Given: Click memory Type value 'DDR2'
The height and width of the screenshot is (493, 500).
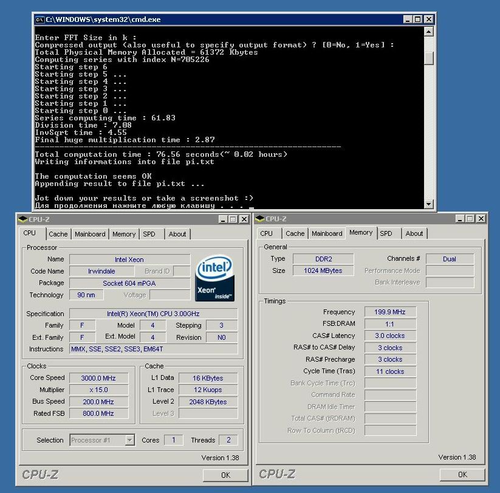Looking at the screenshot, I should [323, 259].
